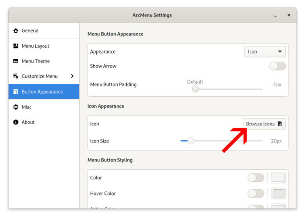This screenshot has width=305, height=218.
Task: Select Customize Menu in sidebar
Action: click(44, 76)
